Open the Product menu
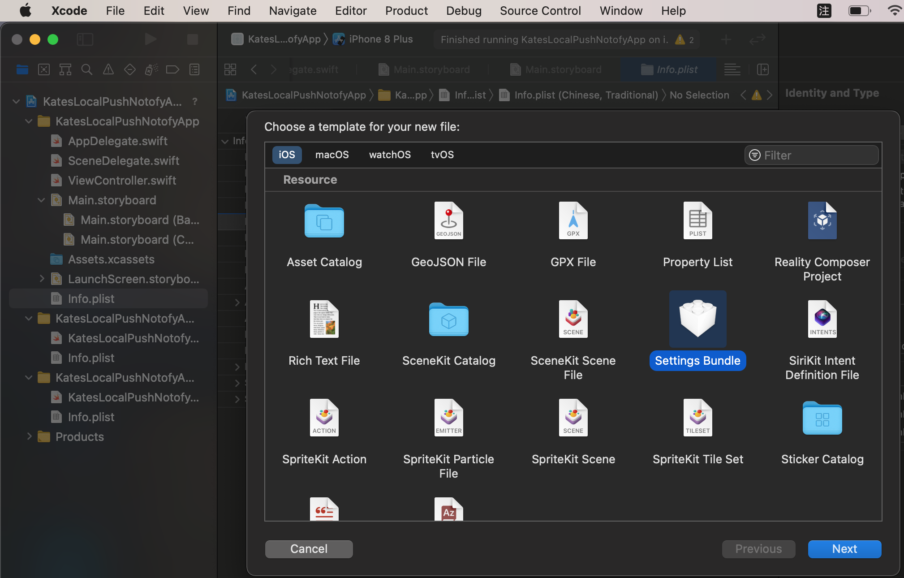 [x=406, y=11]
